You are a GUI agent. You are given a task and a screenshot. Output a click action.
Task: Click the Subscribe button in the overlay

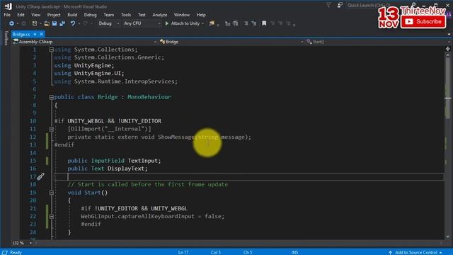pos(423,22)
